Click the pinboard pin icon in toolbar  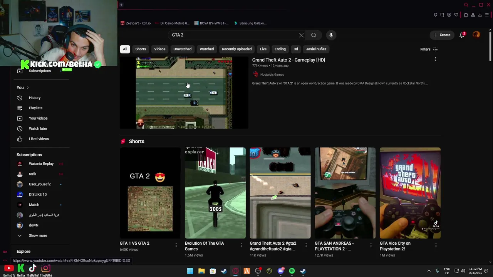[435, 15]
